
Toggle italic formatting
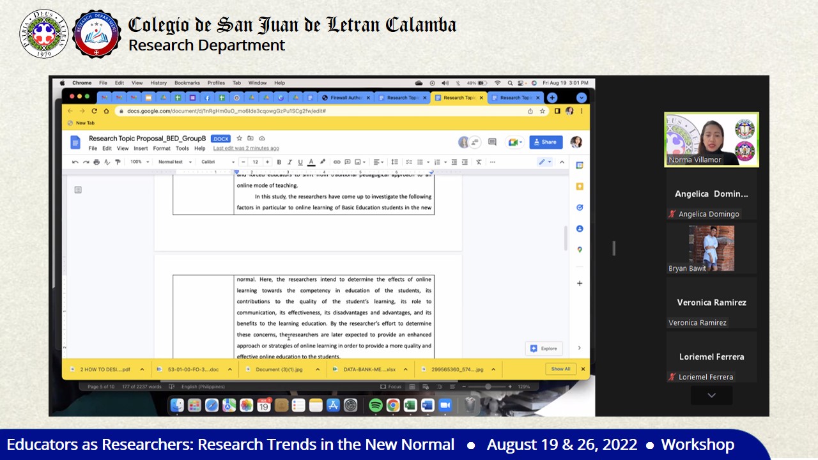point(289,162)
